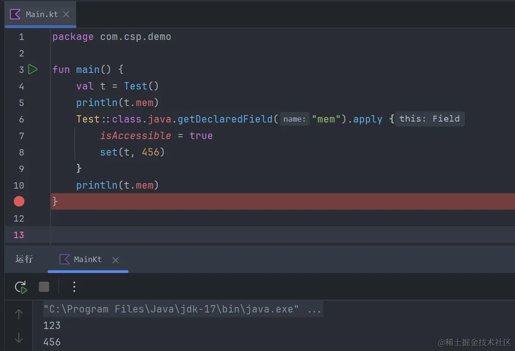Click the number 456 on line 8
Image resolution: width=515 pixels, height=351 pixels.
(x=150, y=152)
